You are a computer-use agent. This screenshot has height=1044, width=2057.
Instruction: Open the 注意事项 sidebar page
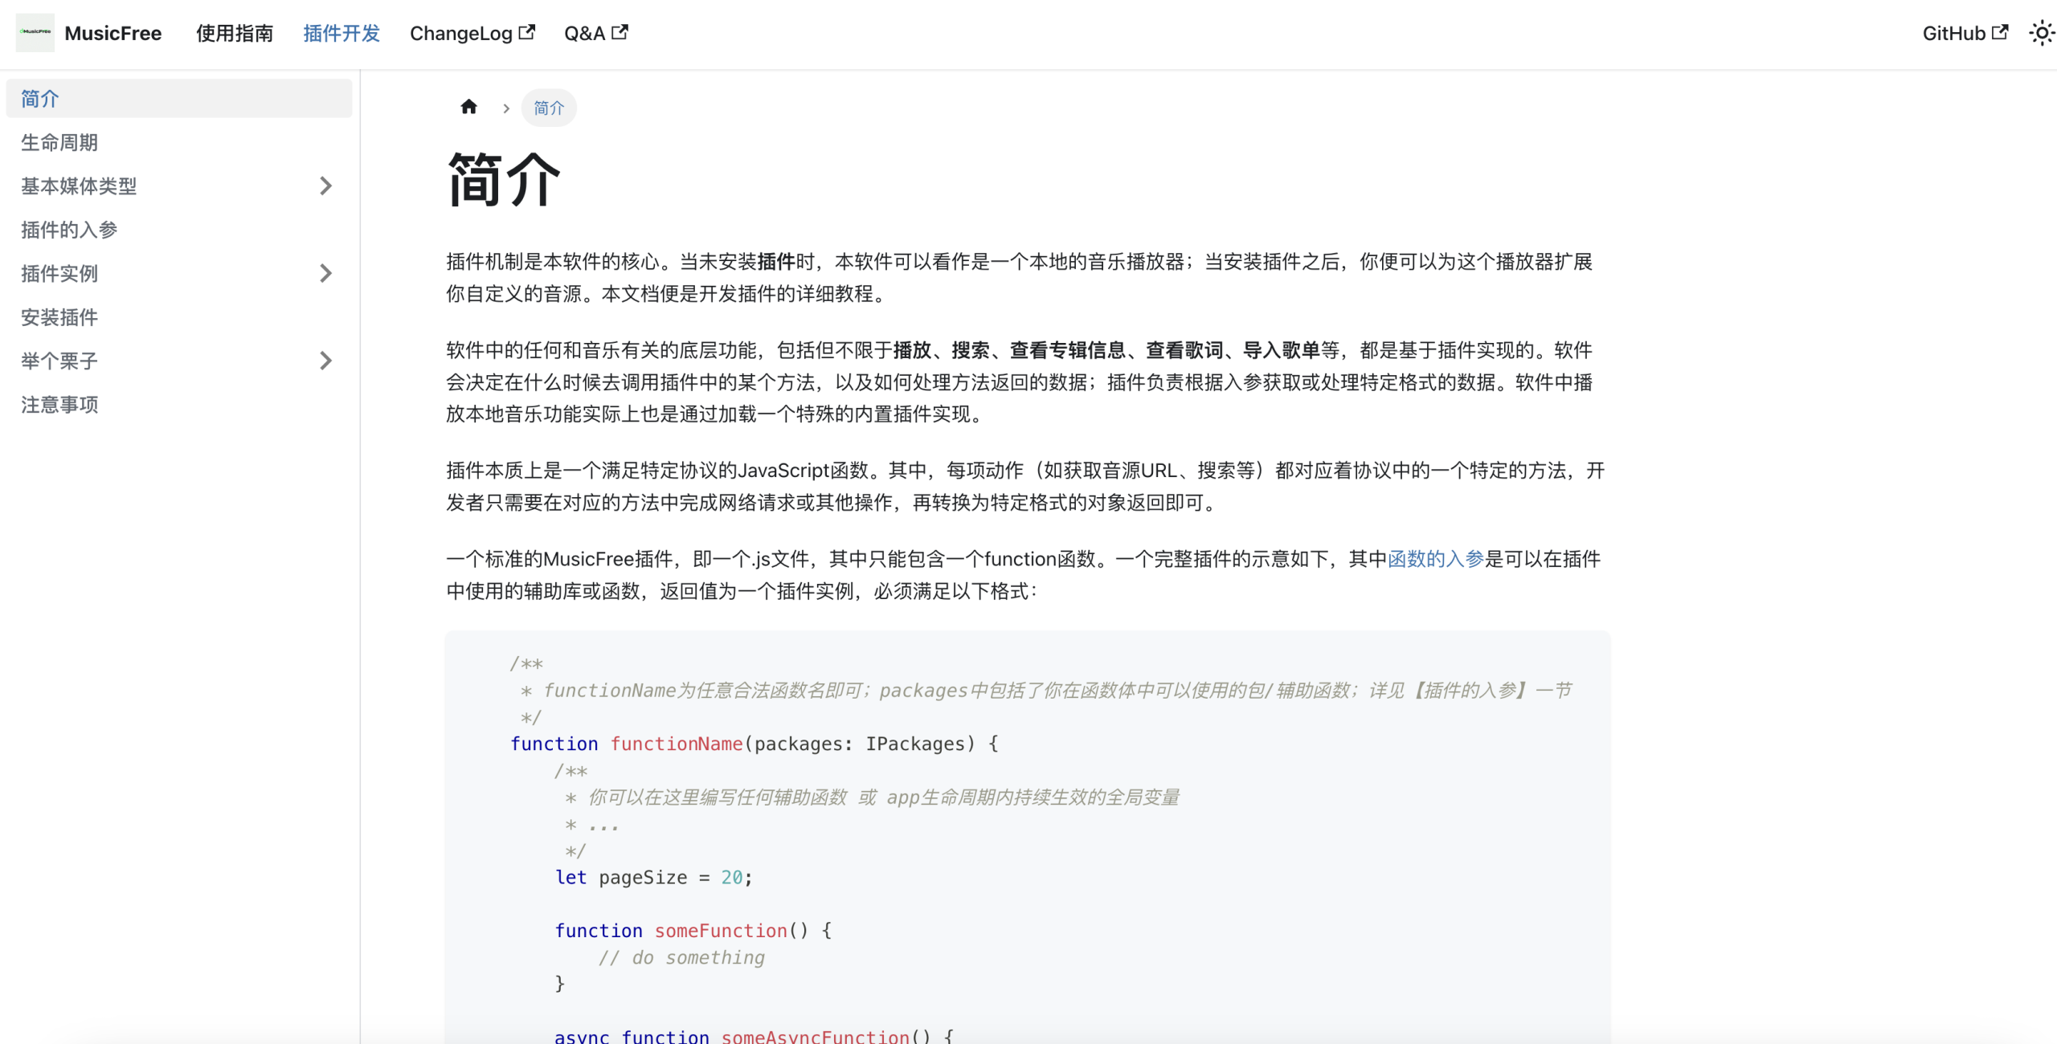pyautogui.click(x=59, y=405)
